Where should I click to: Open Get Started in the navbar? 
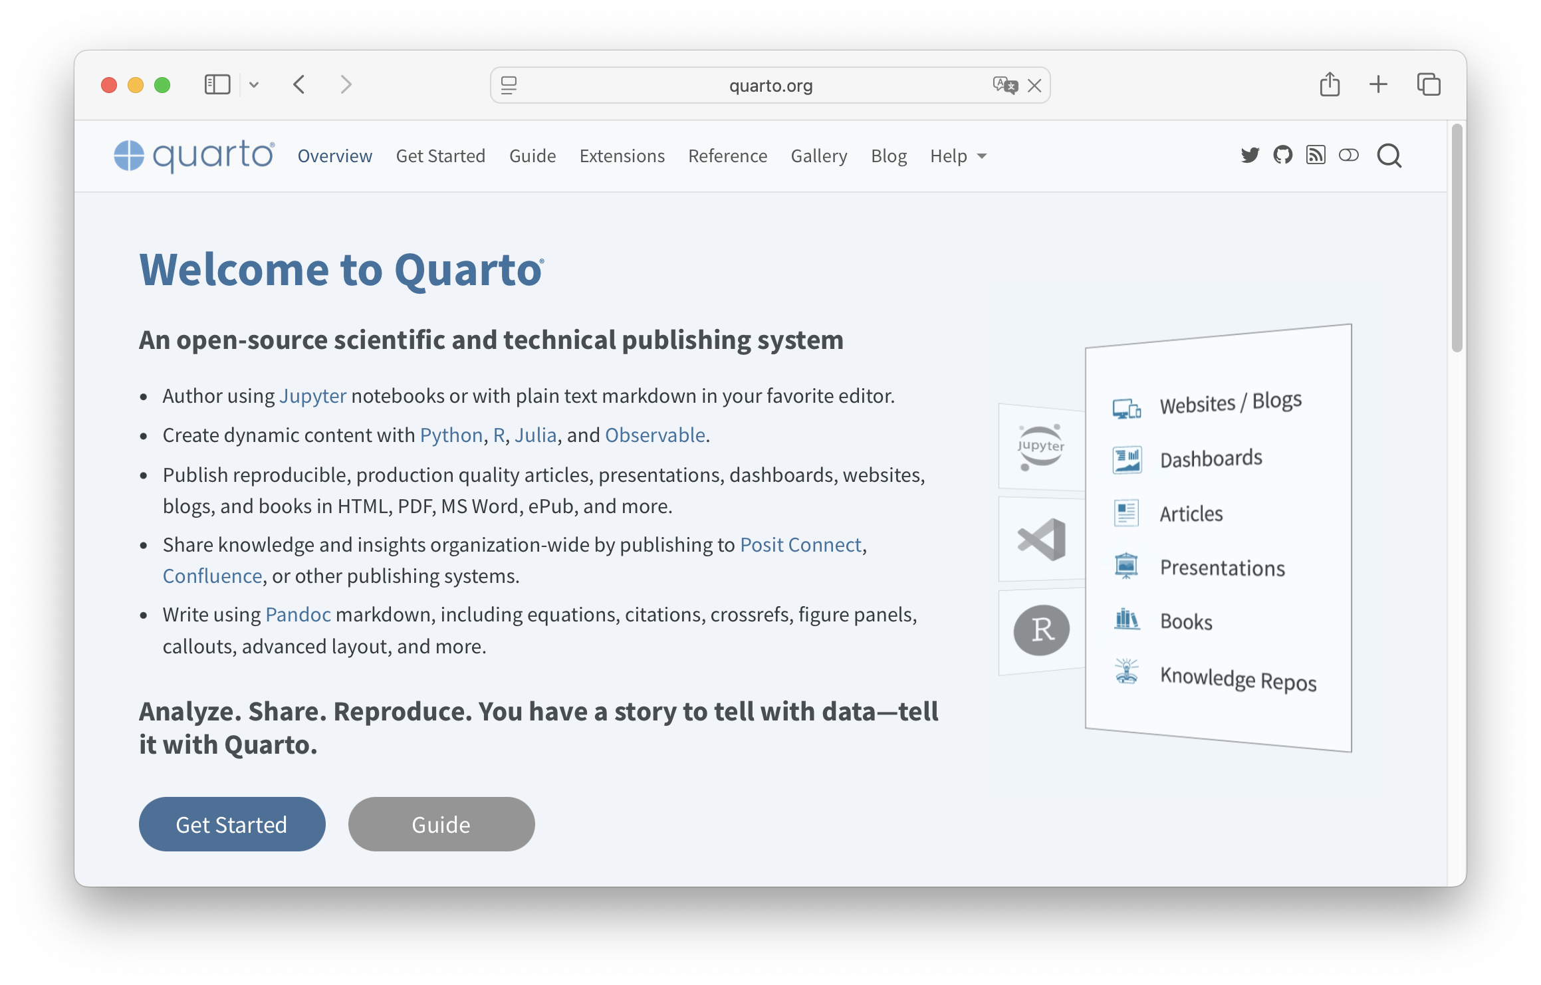coord(441,156)
